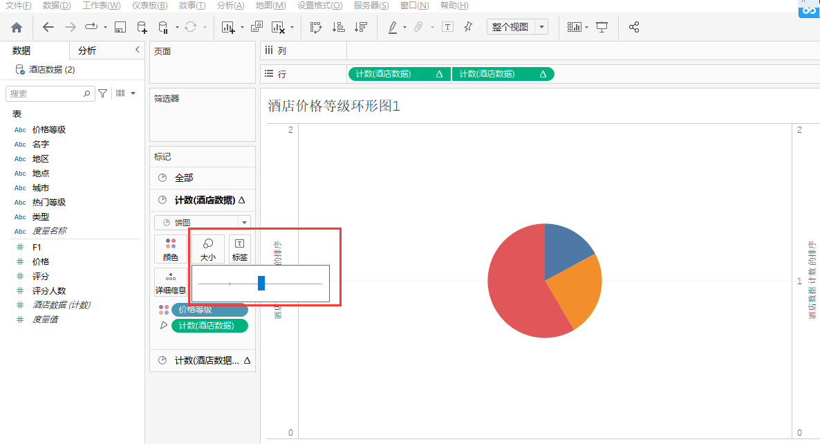Click the undo back arrow in toolbar
Screen dimensions: 820x444
[48, 27]
